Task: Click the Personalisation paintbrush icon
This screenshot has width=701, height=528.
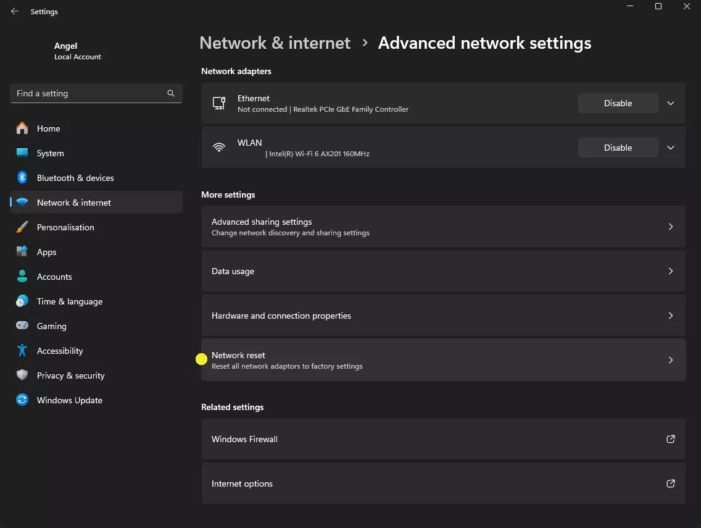Action: tap(22, 227)
